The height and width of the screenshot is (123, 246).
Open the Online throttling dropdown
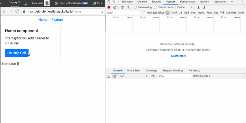(184, 7)
